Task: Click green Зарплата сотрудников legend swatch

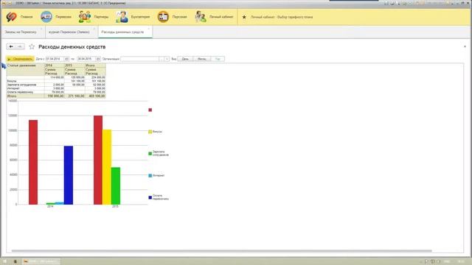Action: (x=150, y=154)
